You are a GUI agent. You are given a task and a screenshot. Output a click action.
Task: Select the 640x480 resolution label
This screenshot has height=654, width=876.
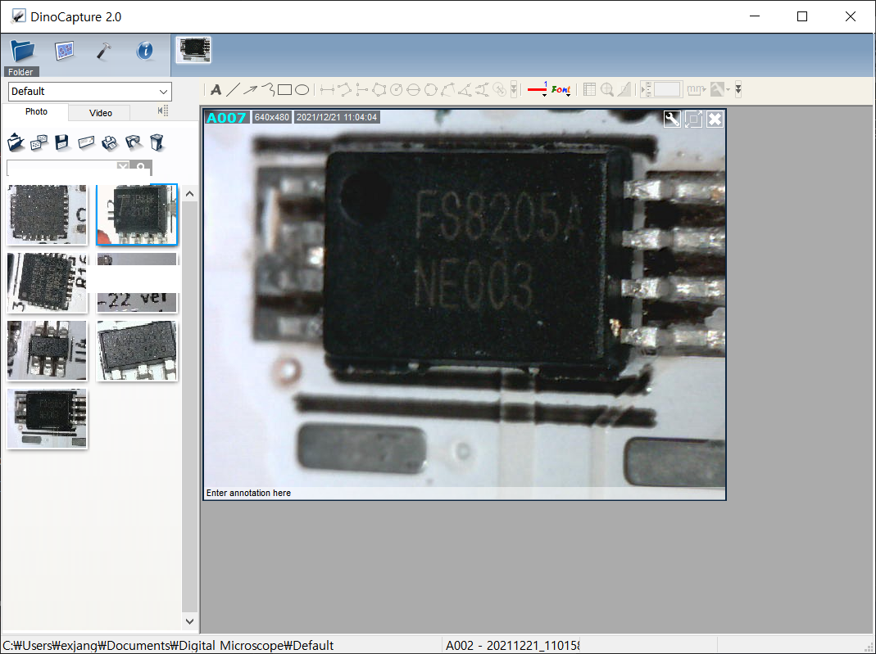pos(271,117)
